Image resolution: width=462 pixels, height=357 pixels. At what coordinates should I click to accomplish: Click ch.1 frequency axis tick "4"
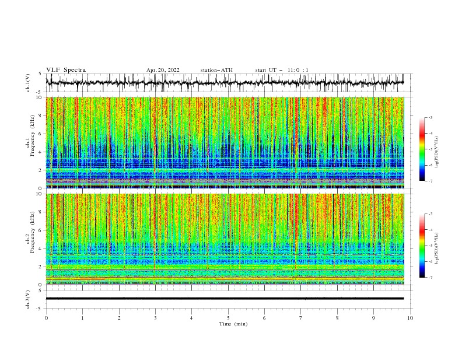click(x=41, y=152)
